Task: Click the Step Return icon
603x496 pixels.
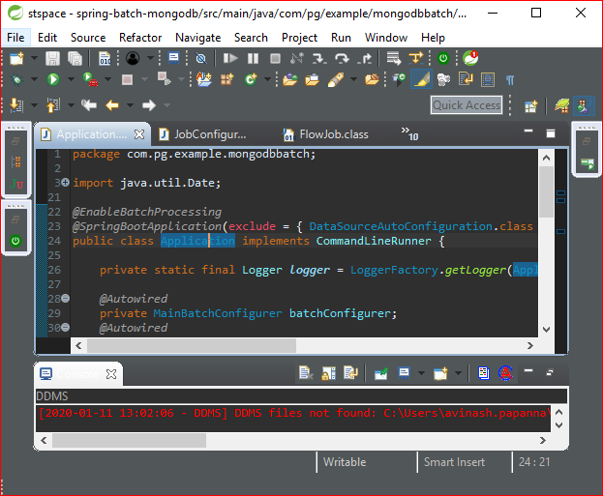Action: coord(364,58)
